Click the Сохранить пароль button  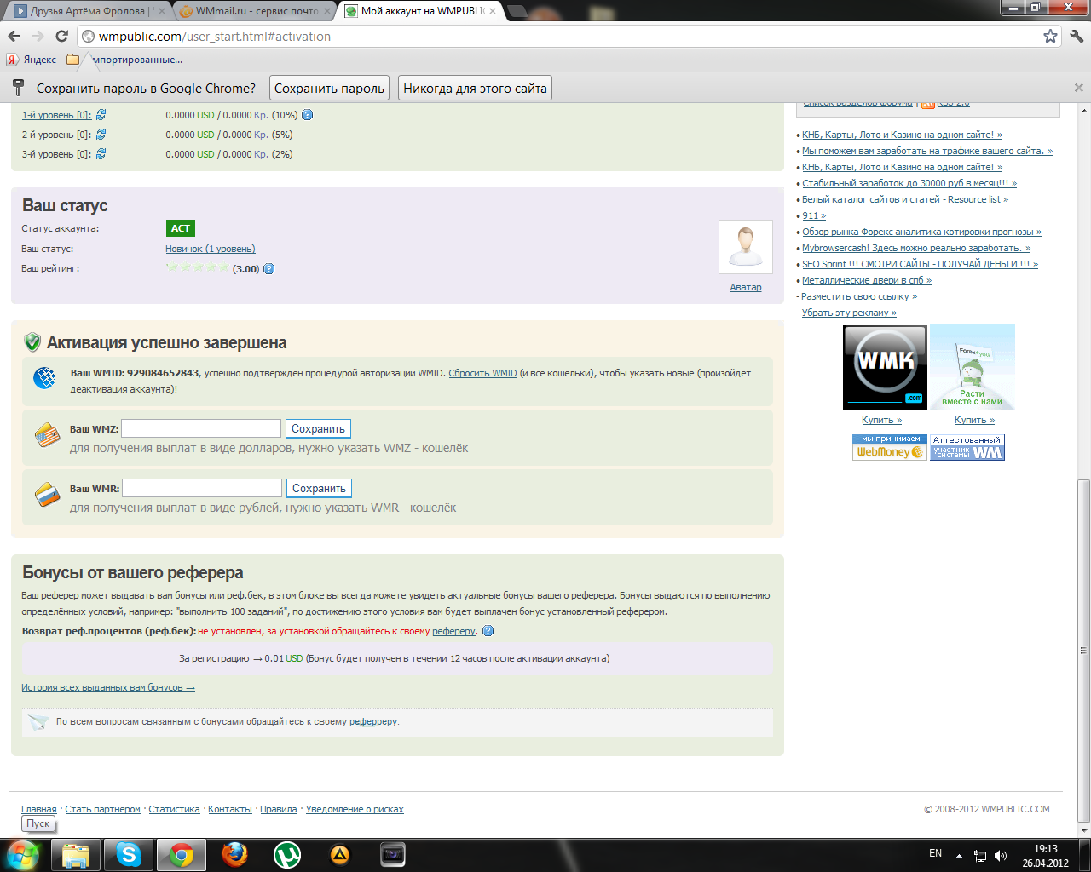point(330,89)
